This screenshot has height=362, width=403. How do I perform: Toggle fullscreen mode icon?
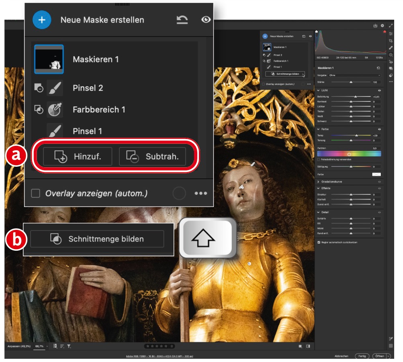point(391,26)
